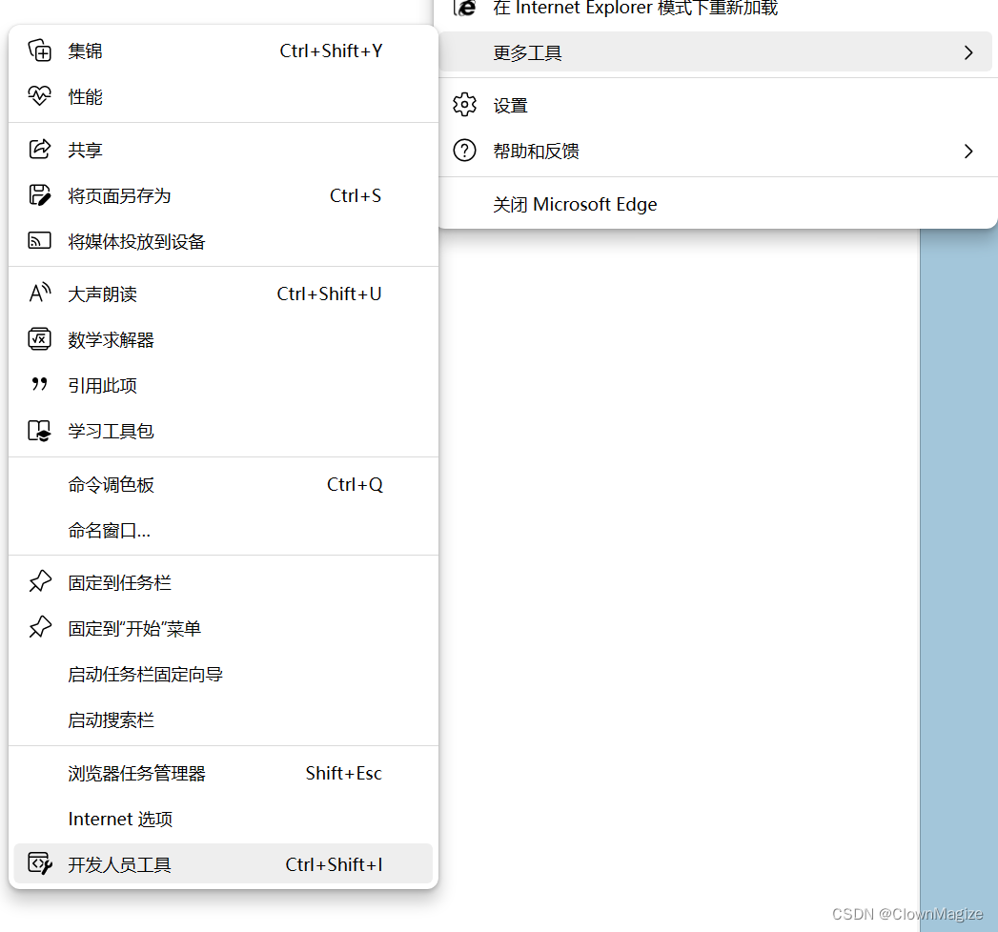998x932 pixels.
Task: Choose 将媒体投放到设备
Action: point(223,241)
